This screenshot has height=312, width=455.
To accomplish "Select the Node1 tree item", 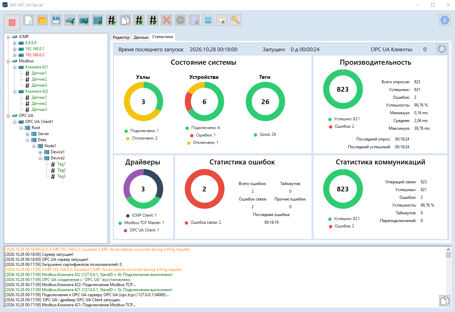I will [50, 146].
